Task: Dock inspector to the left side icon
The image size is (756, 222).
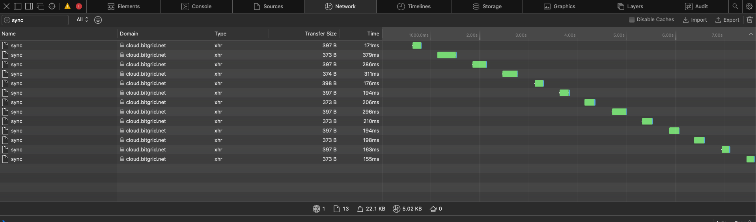Action: pos(17,6)
